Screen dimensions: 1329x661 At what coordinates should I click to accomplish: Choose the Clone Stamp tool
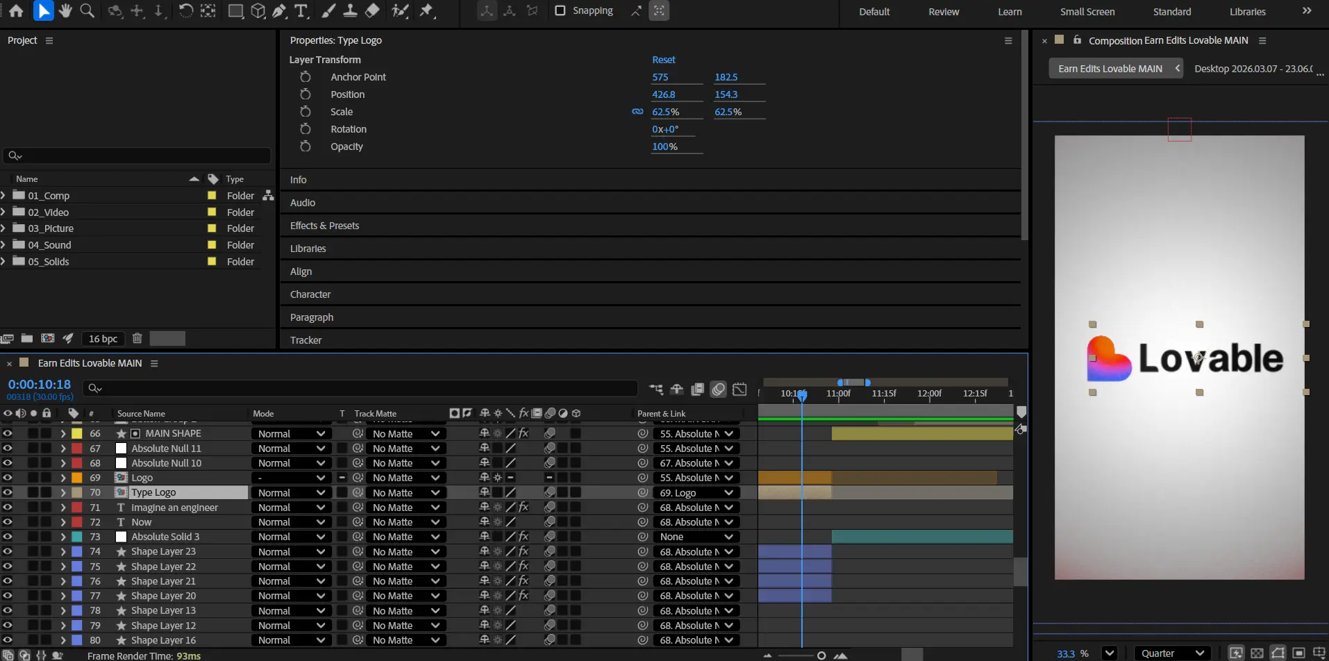point(351,11)
